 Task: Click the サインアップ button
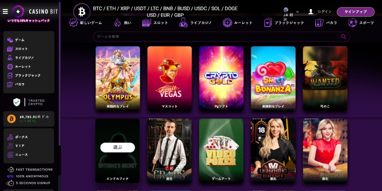(355, 11)
